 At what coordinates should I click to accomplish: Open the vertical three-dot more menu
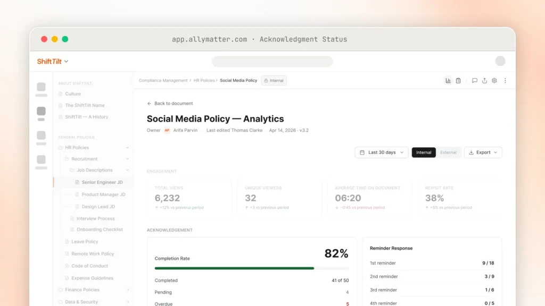(x=505, y=81)
